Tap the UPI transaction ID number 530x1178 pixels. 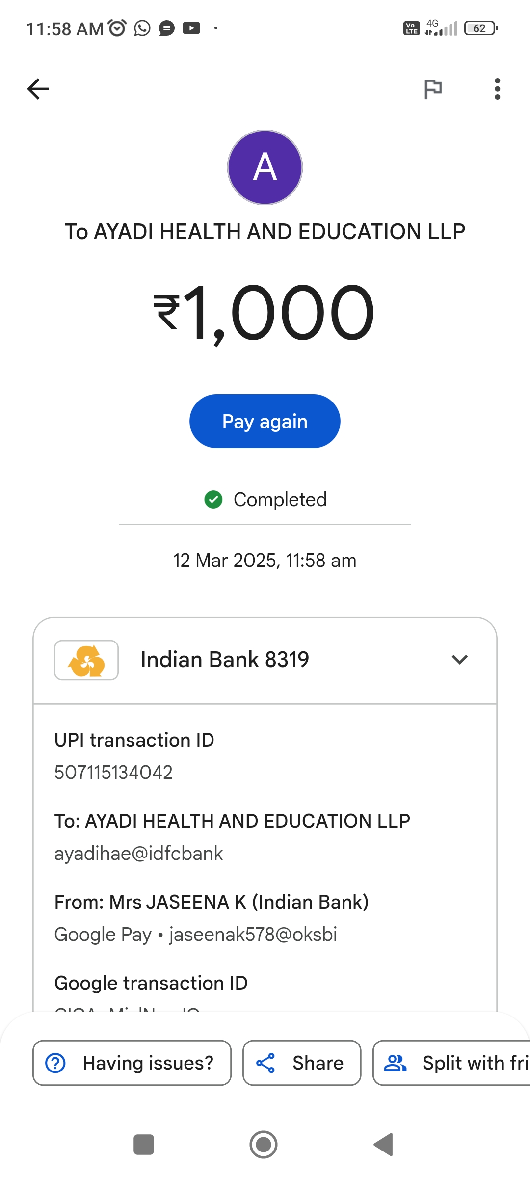click(x=113, y=773)
